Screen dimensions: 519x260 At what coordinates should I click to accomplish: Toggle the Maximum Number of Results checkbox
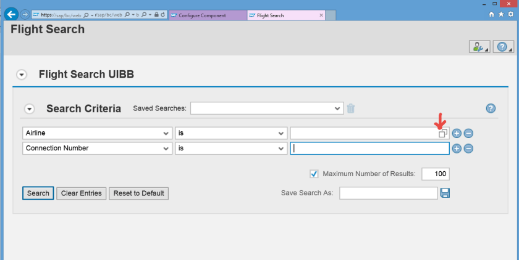314,174
